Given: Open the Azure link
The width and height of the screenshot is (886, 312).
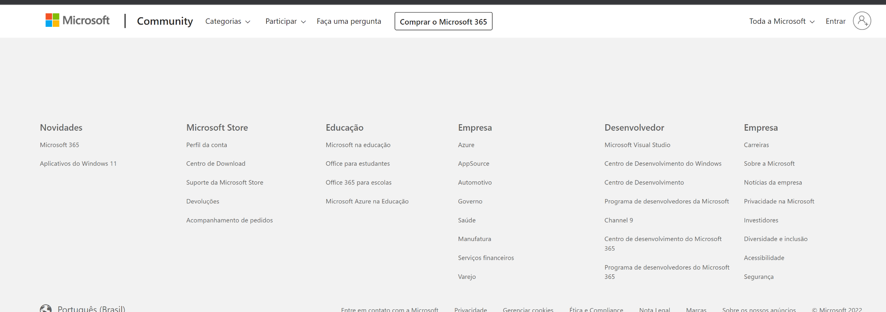Looking at the screenshot, I should [x=466, y=145].
